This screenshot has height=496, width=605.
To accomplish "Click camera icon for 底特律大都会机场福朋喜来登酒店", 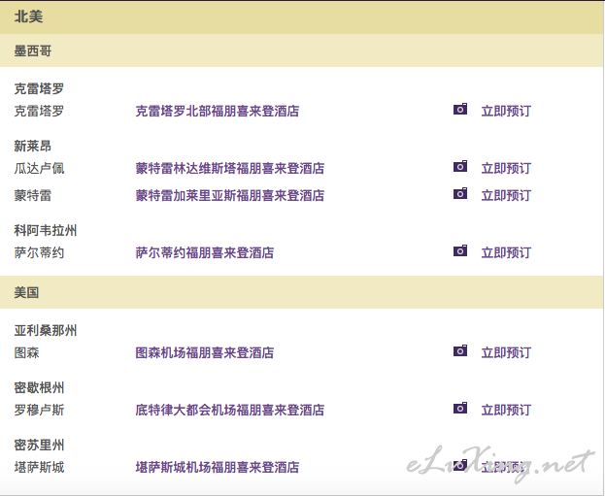I will tap(460, 408).
